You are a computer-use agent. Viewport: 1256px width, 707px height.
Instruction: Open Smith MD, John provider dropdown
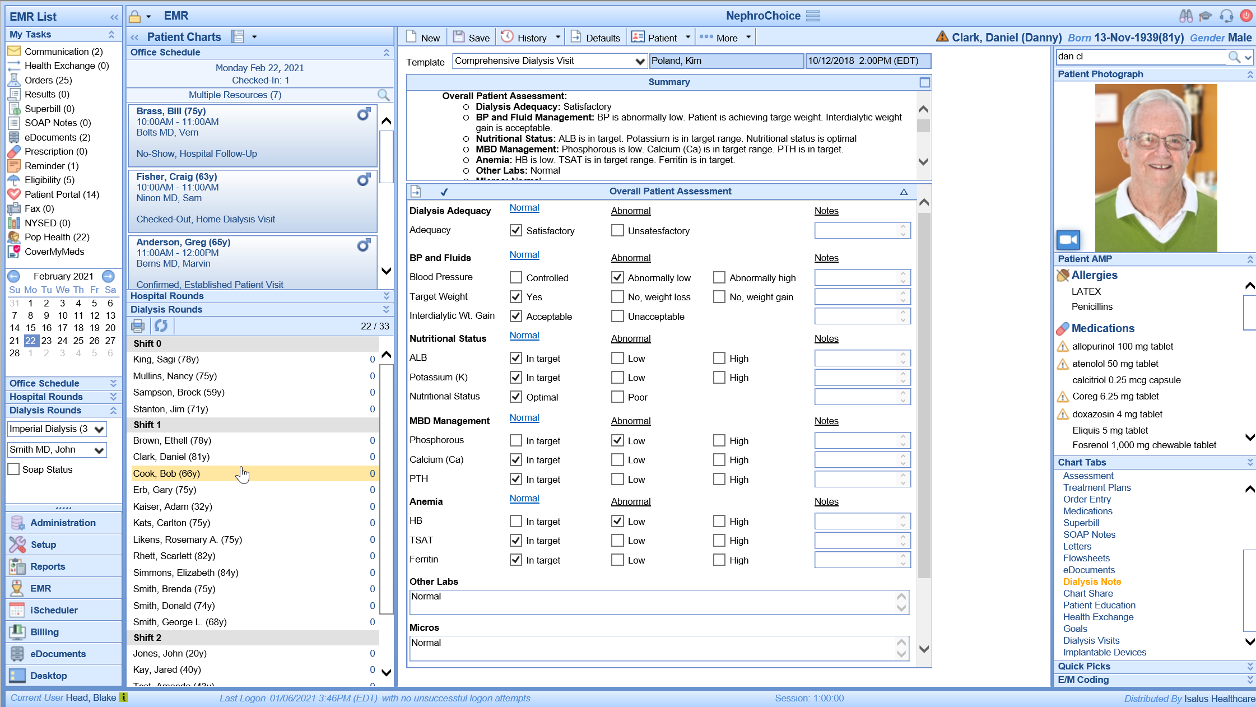click(x=99, y=450)
